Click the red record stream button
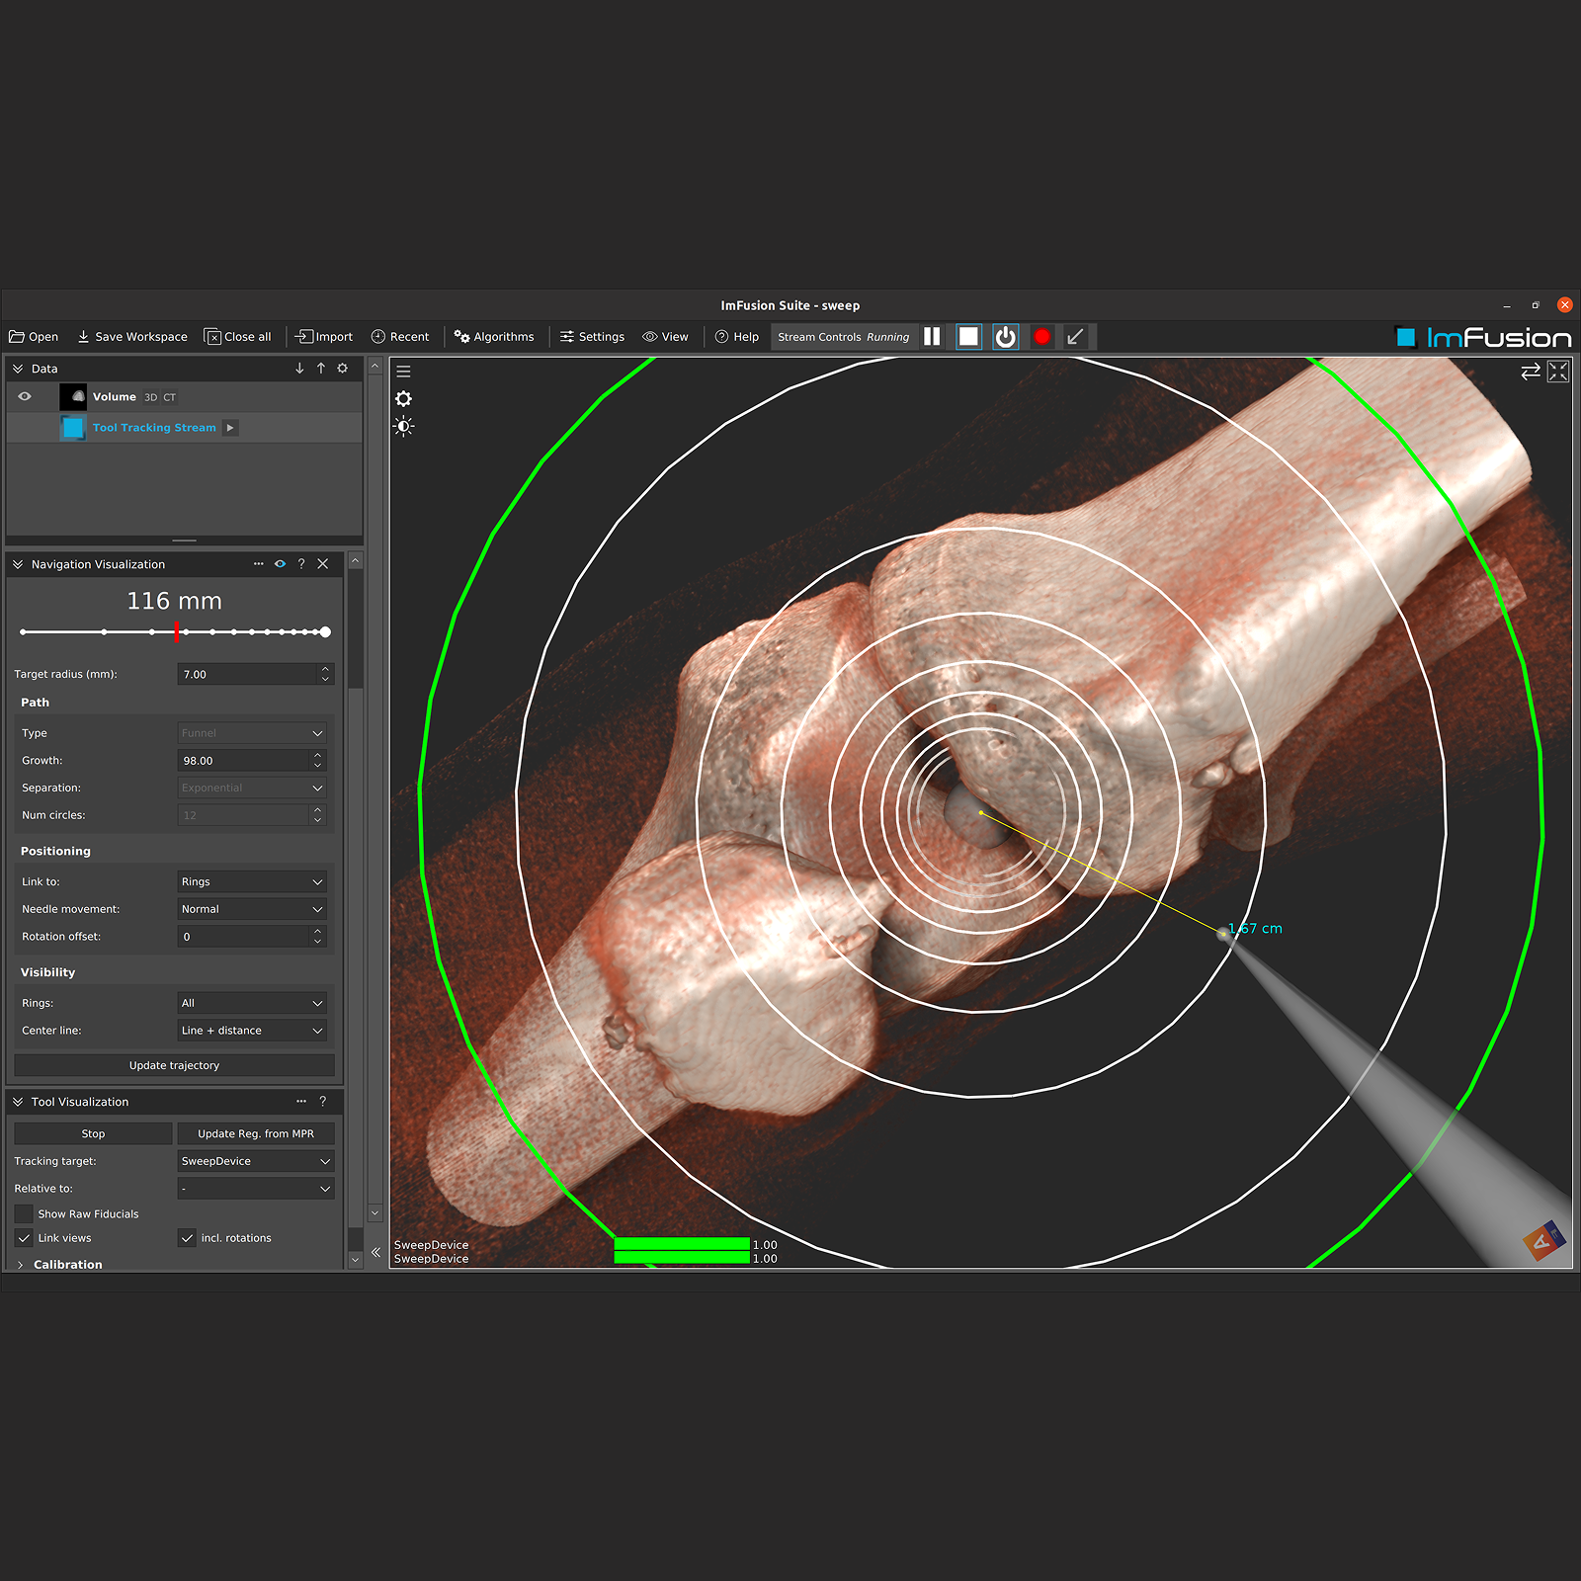This screenshot has height=1581, width=1581. coord(1041,337)
